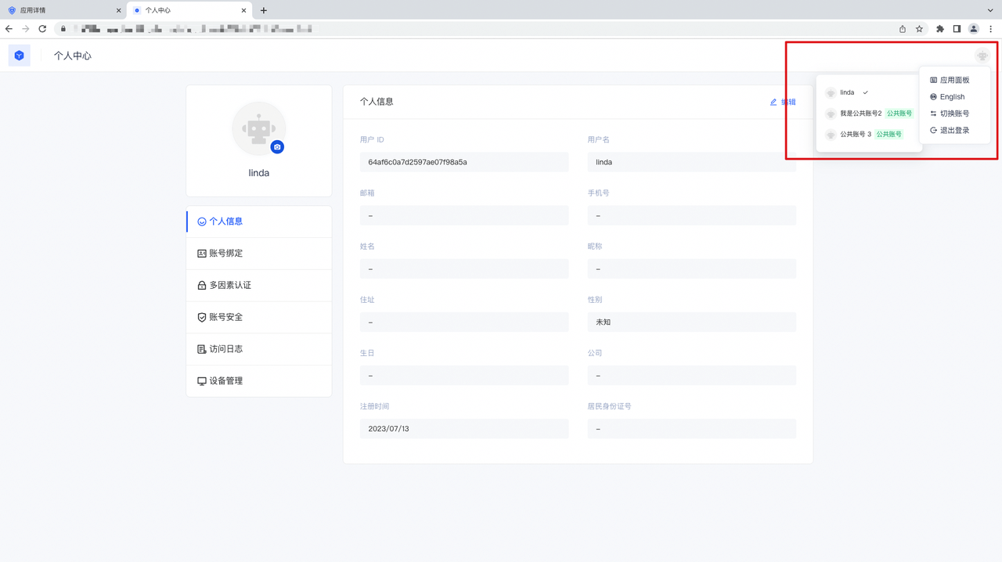The image size is (1002, 562).
Task: Click the 编辑 link in 个人信息
Action: 784,102
